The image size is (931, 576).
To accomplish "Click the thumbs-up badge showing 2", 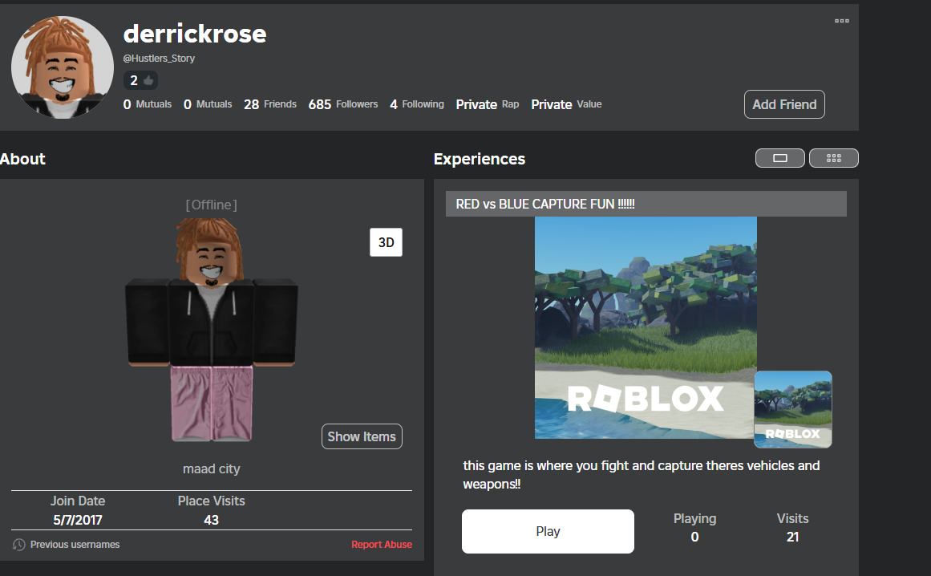I will 140,80.
